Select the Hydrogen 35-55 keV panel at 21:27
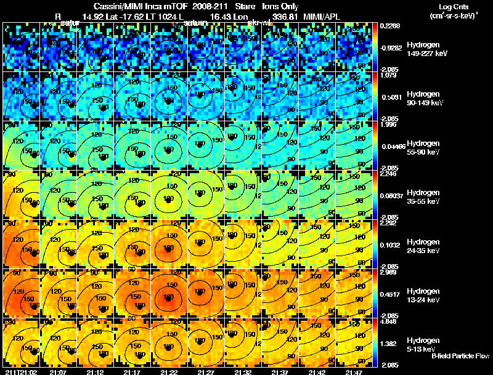Viewport: 493px width, 375px height. [206, 195]
